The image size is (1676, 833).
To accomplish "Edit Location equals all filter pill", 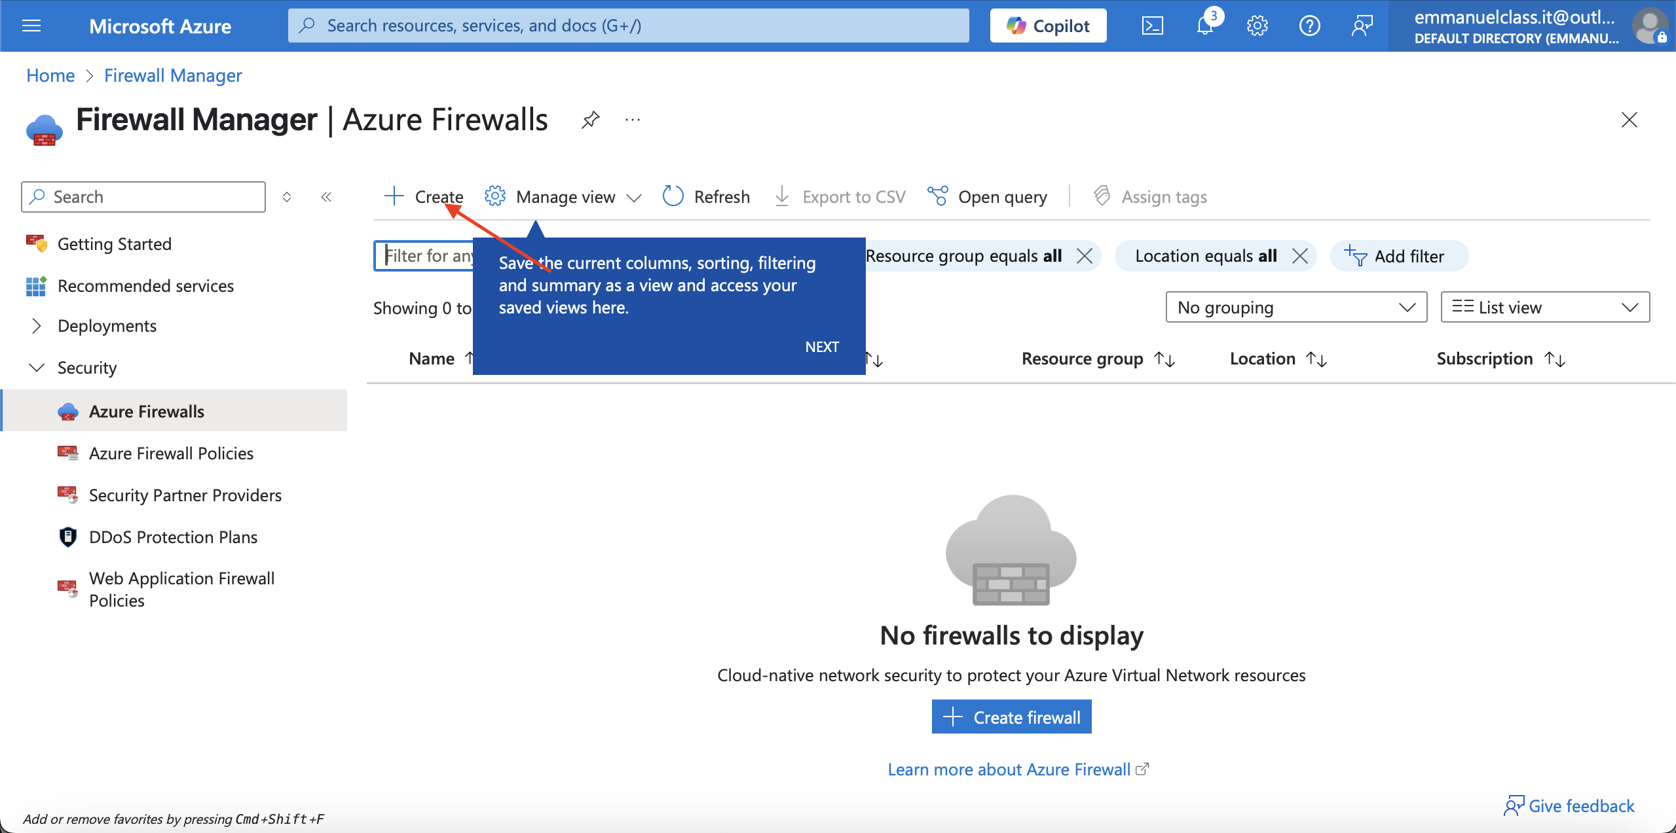I will (1206, 256).
